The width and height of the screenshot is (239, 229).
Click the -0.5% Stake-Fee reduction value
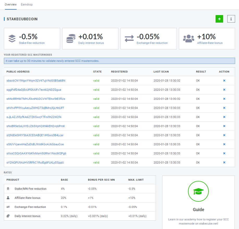(28, 37)
